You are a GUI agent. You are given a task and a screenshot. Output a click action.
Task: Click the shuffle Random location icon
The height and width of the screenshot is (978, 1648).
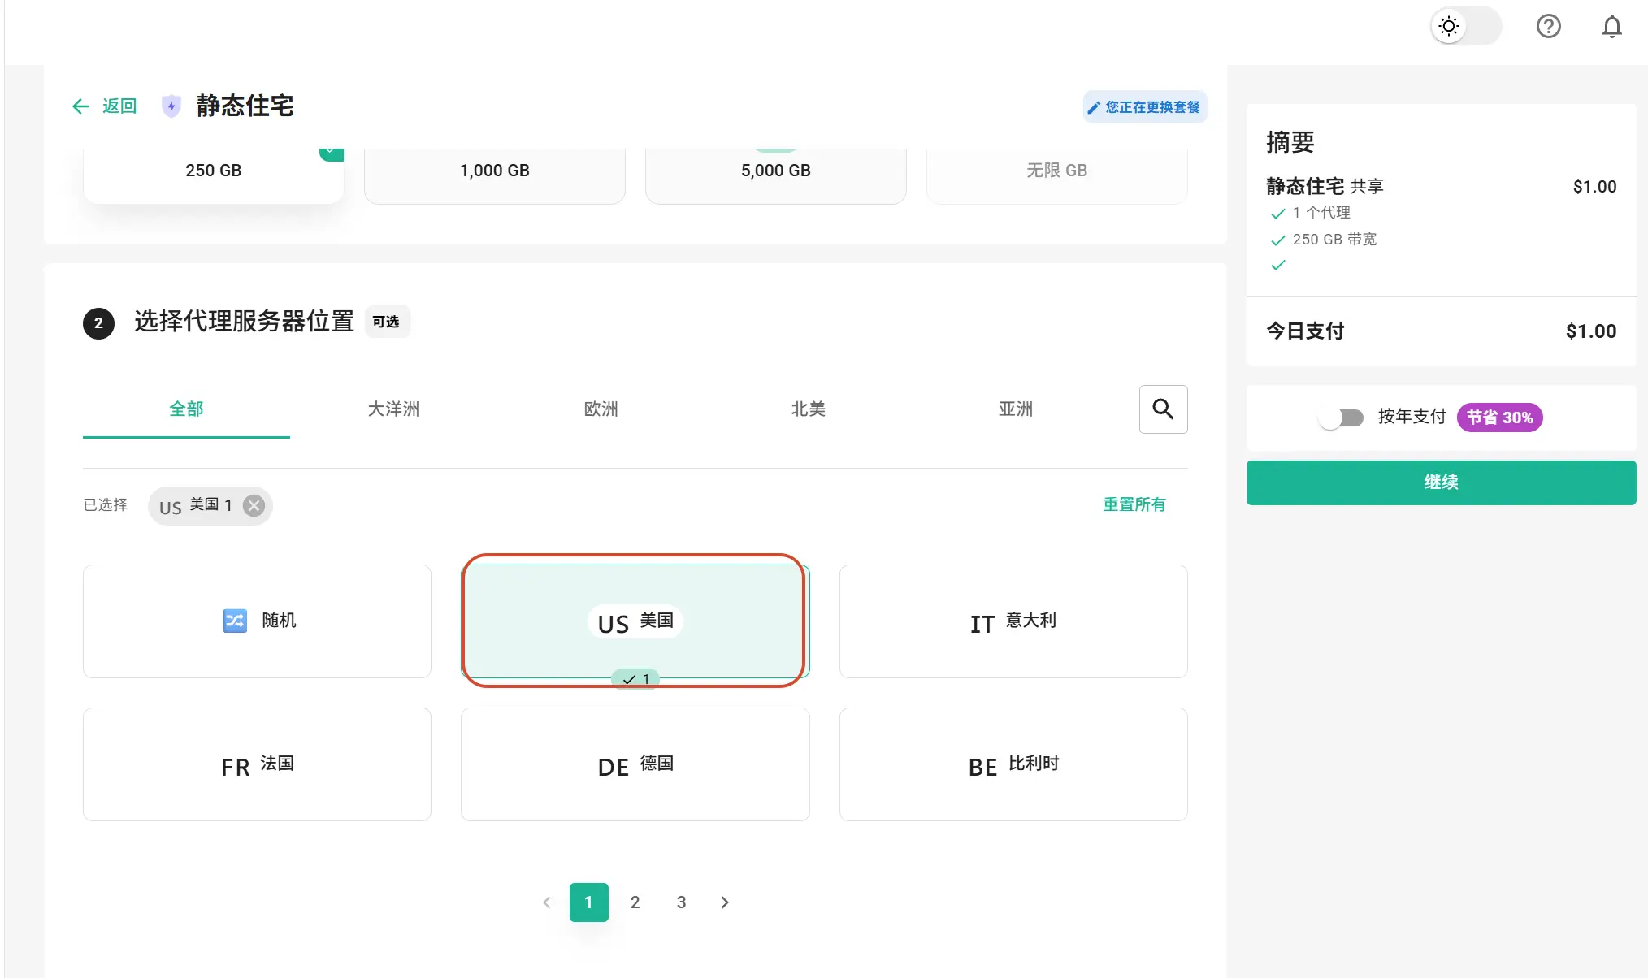(x=235, y=621)
